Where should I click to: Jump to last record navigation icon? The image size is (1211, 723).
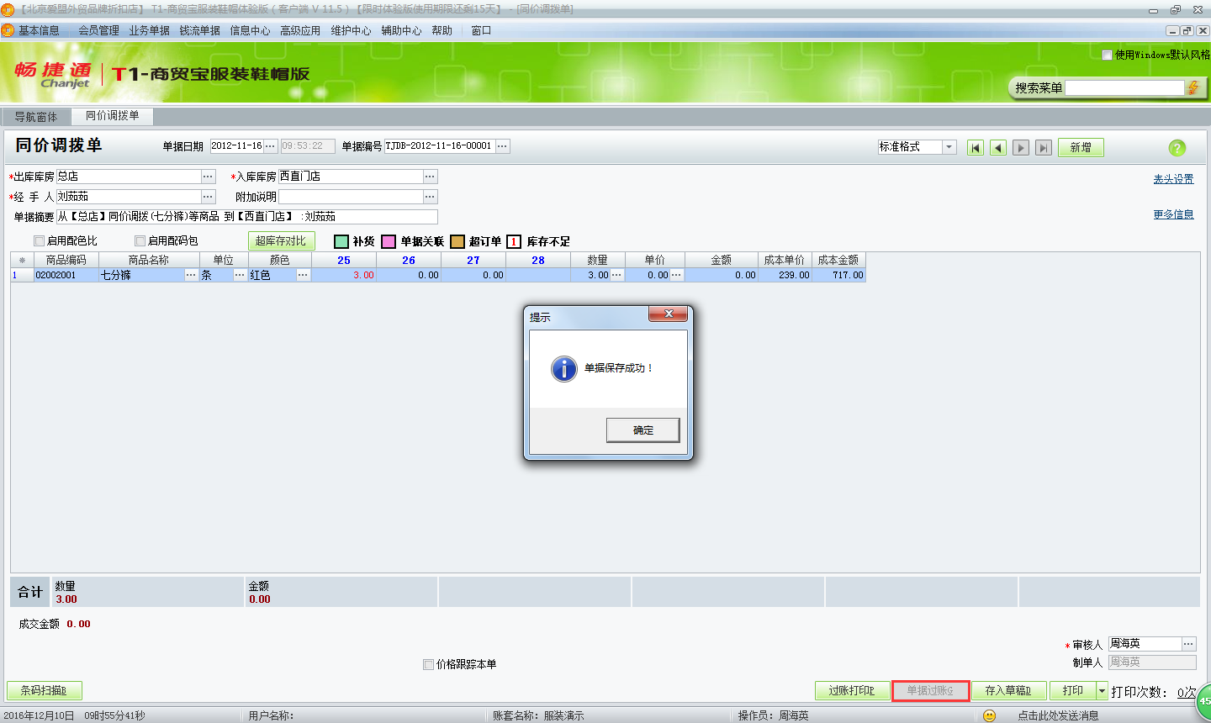pos(1044,148)
